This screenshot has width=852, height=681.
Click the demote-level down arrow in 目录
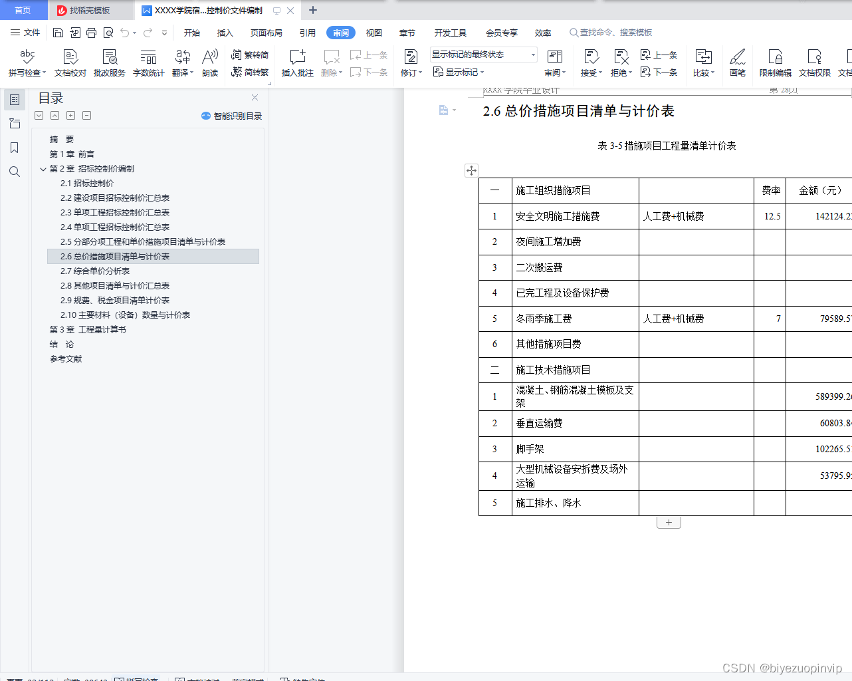pos(39,116)
